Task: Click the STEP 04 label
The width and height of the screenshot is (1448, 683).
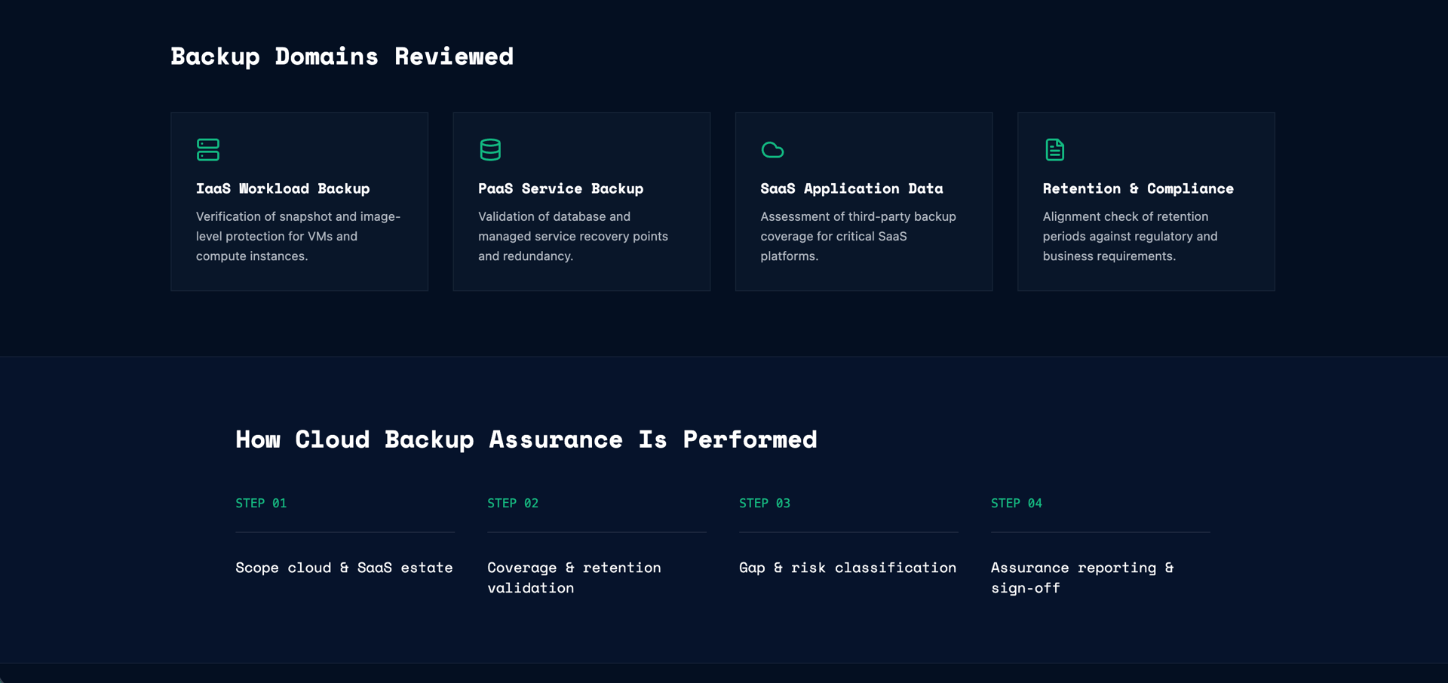Action: pyautogui.click(x=1017, y=503)
